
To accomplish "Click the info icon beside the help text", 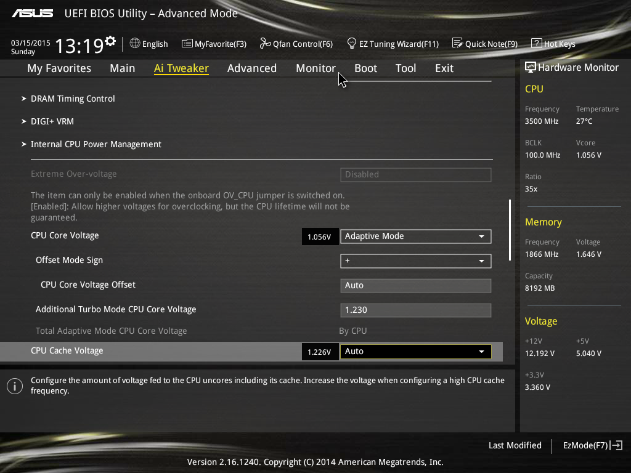I will pyautogui.click(x=15, y=386).
